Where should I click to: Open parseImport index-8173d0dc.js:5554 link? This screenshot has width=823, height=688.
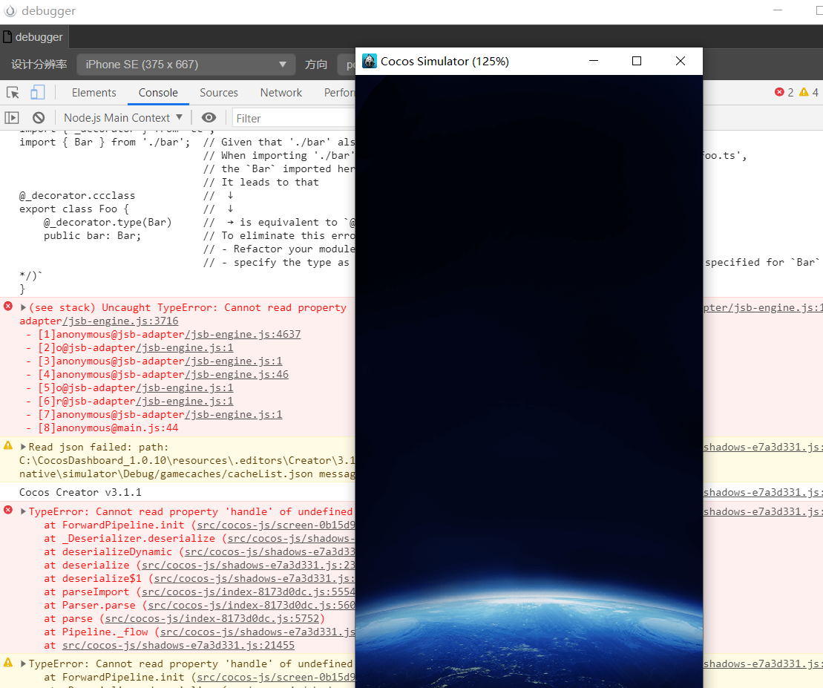point(249,592)
